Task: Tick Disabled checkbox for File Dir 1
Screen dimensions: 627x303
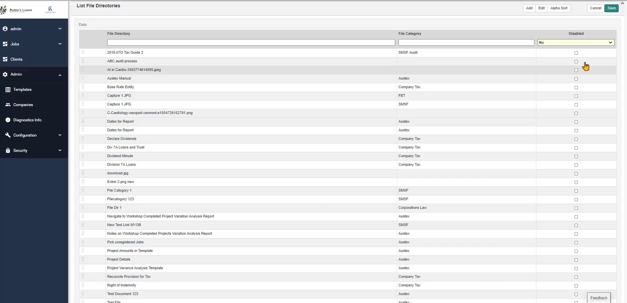Action: (x=576, y=208)
